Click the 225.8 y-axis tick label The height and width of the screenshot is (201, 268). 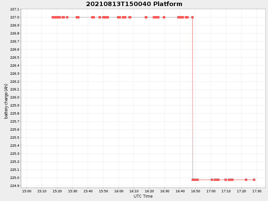tap(15, 114)
